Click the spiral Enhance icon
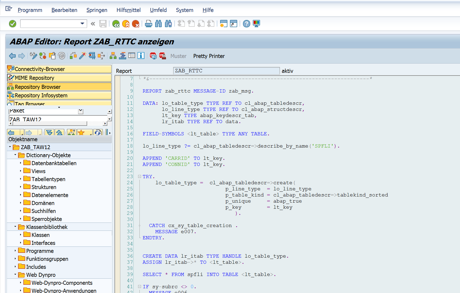The width and height of the screenshot is (460, 293). click(61, 56)
